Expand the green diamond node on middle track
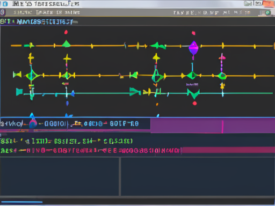The height and width of the screenshot is (206, 275). 192,76
